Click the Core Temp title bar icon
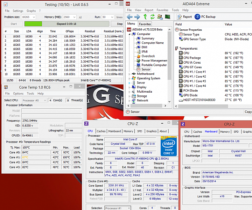Viewport: 252px width, 210px height. tap(6, 87)
